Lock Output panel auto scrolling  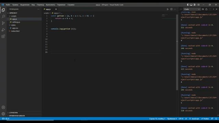tap(206, 9)
